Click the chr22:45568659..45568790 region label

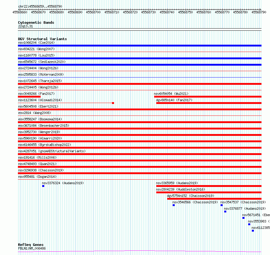(x=40, y=6)
